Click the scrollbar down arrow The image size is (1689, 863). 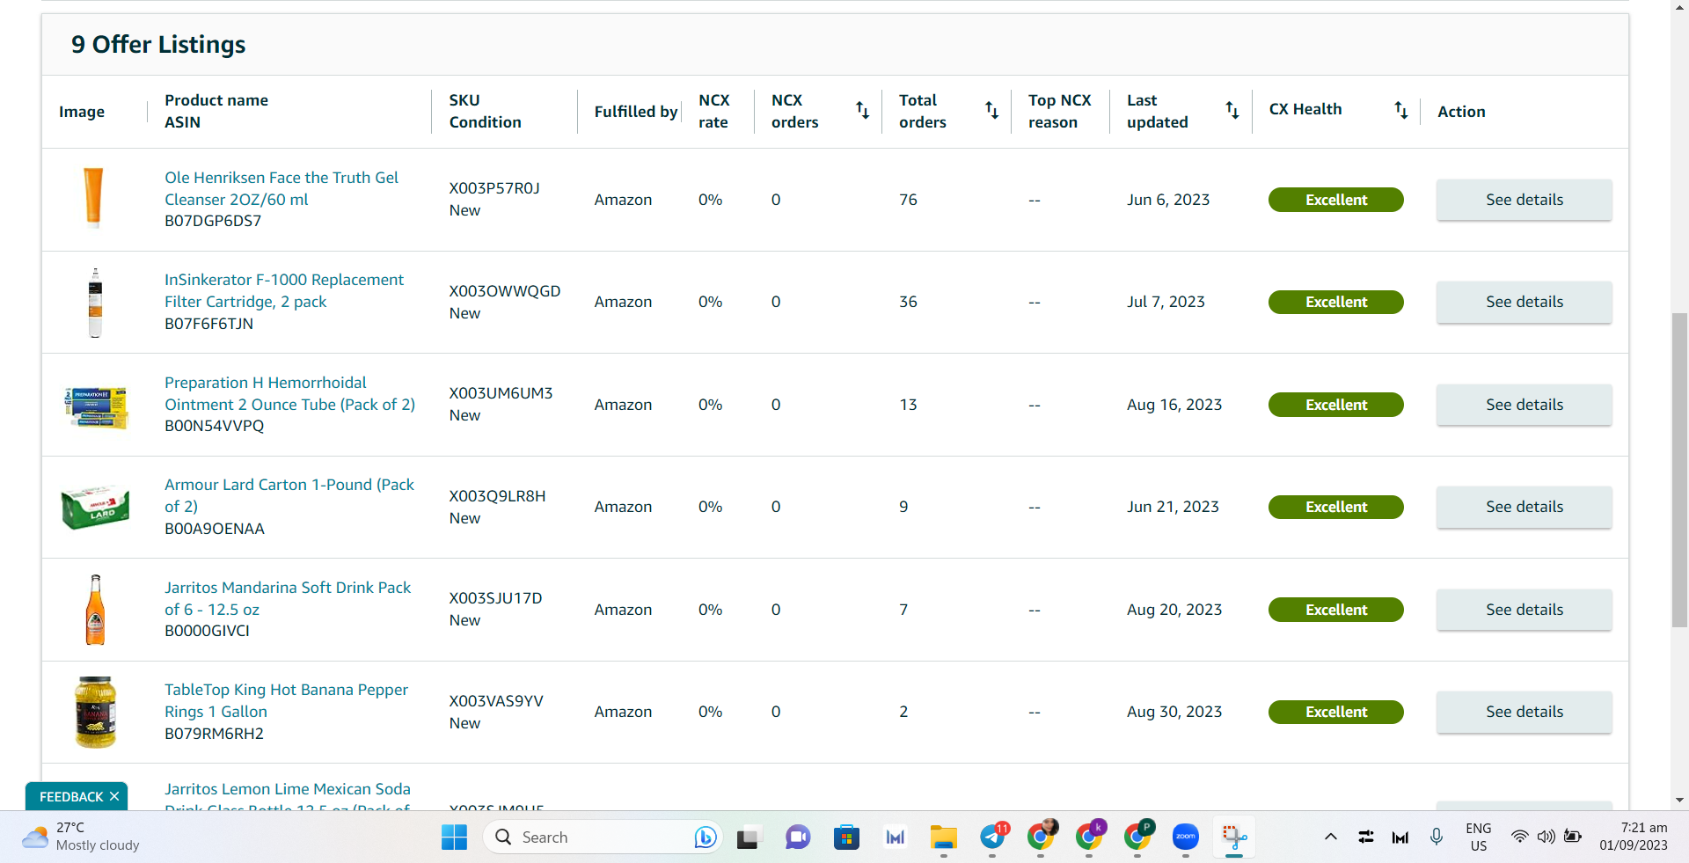(1679, 800)
